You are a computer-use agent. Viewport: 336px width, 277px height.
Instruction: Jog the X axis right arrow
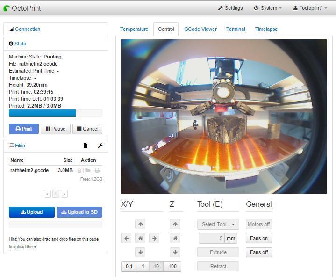click(x=154, y=238)
